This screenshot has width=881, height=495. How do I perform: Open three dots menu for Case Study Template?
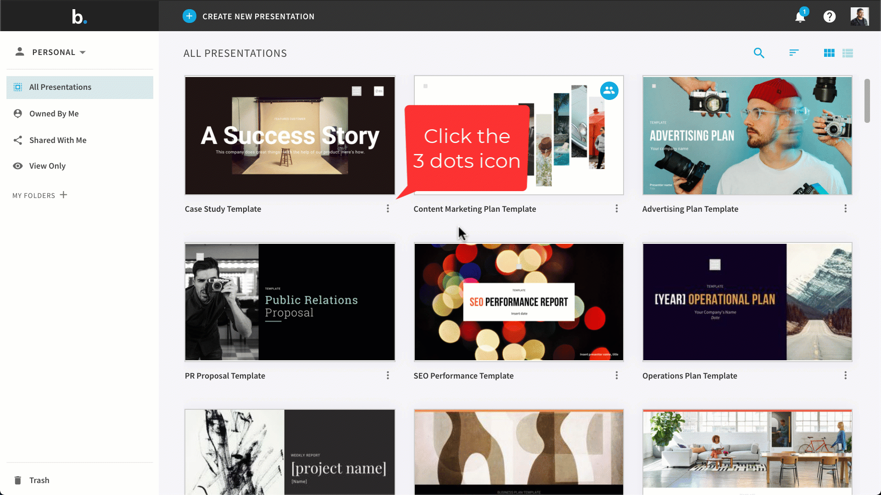point(388,209)
